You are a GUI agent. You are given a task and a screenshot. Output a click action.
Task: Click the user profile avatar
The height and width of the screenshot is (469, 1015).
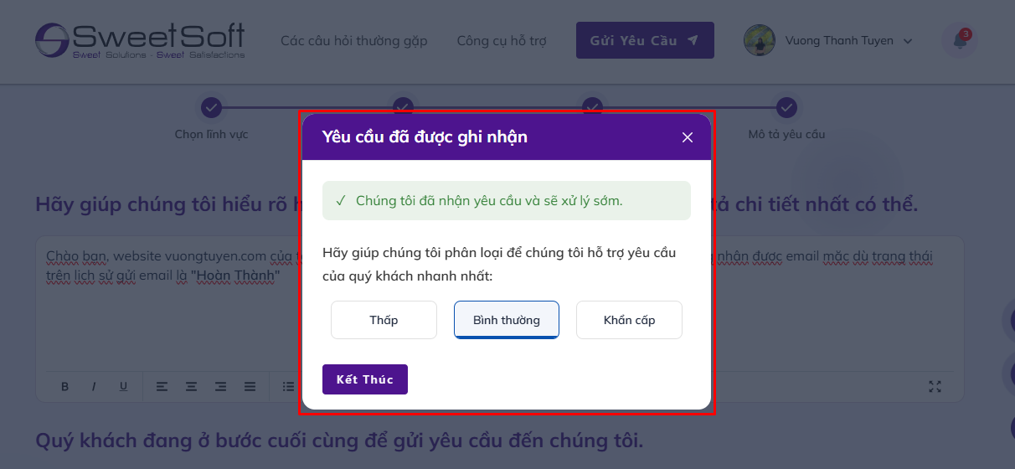(759, 40)
